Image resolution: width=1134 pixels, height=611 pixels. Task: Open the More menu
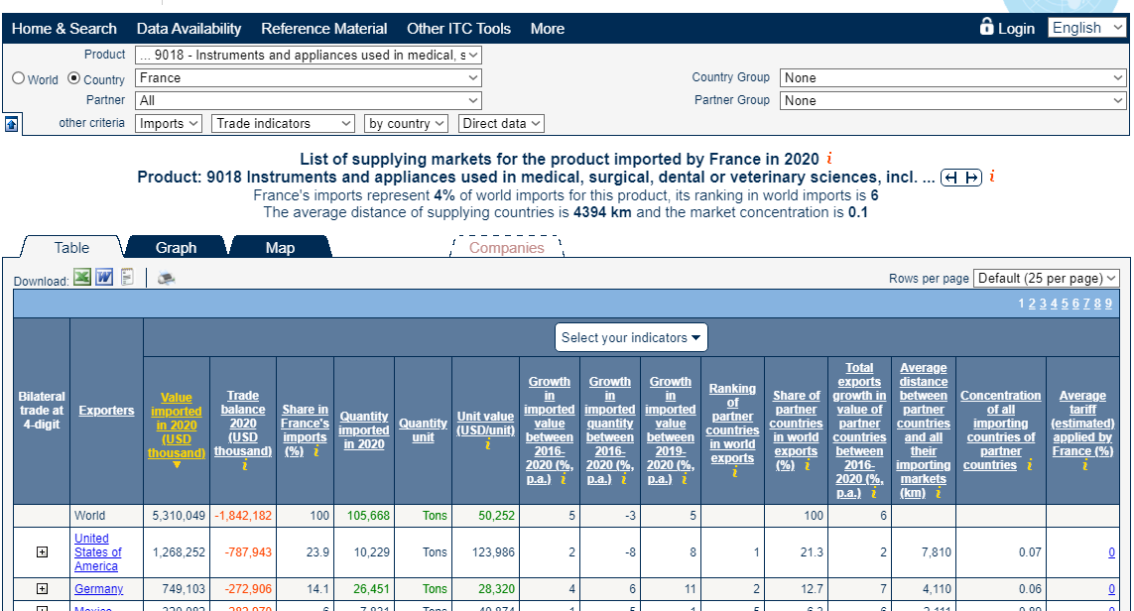click(x=548, y=28)
